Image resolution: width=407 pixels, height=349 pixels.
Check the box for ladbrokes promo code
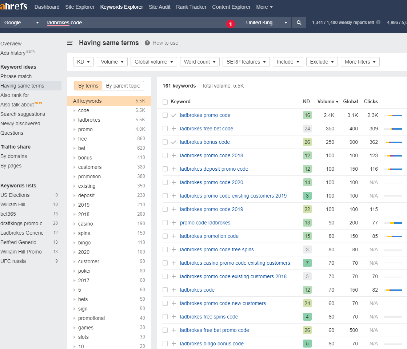pyautogui.click(x=165, y=115)
